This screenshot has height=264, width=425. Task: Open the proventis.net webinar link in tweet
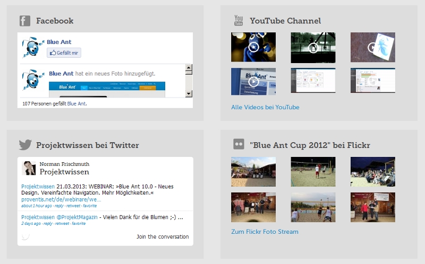click(x=61, y=199)
